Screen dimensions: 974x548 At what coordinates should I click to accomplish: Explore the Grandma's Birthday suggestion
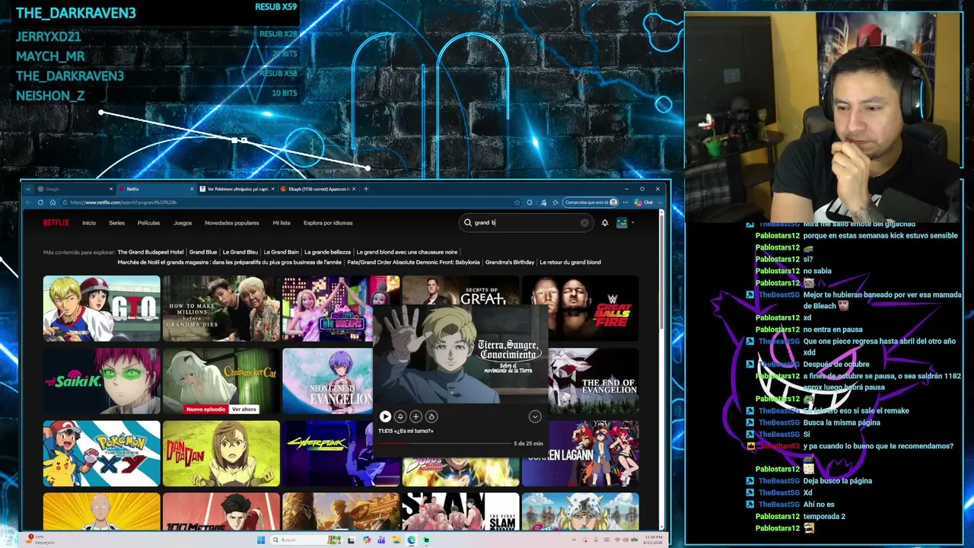(510, 262)
